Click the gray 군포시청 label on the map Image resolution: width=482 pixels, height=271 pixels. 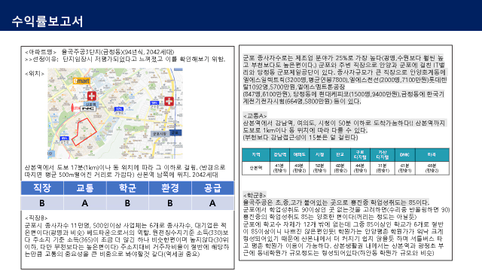pos(160,134)
